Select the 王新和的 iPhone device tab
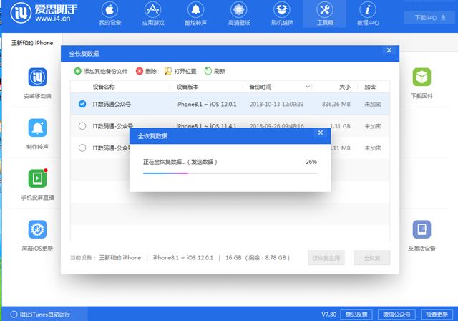458x321 pixels. pyautogui.click(x=32, y=43)
